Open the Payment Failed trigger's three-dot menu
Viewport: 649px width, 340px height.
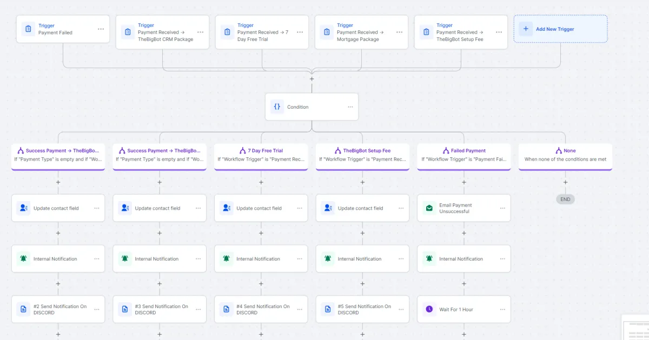click(101, 29)
